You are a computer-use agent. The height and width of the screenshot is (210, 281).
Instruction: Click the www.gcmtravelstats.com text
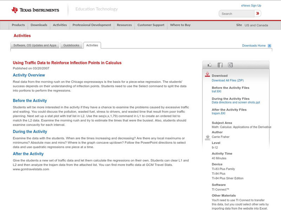point(31,169)
